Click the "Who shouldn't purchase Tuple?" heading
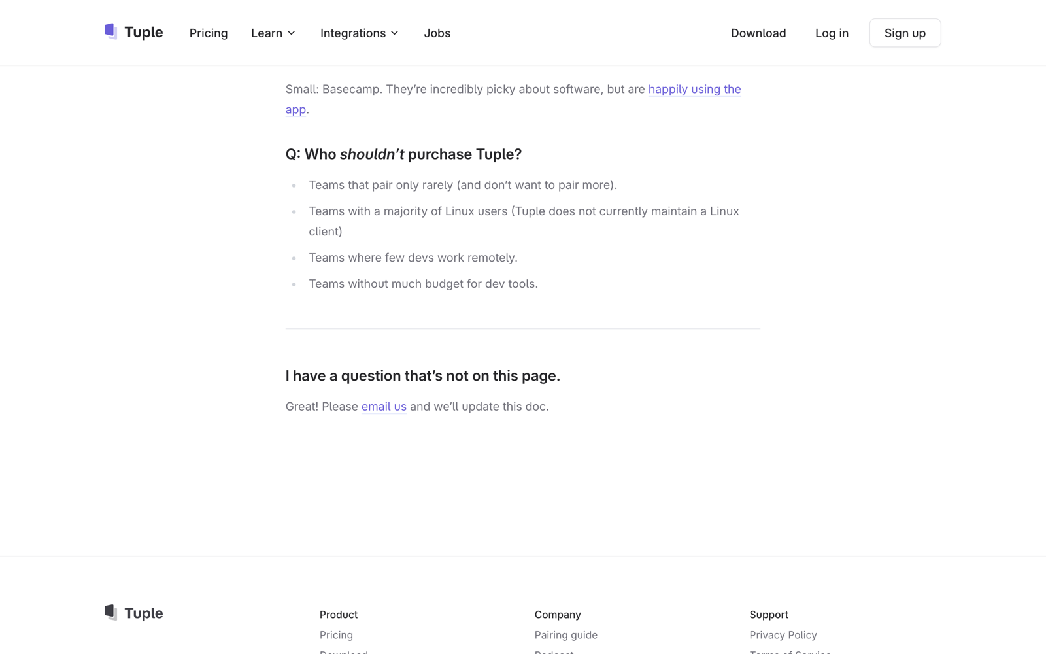This screenshot has height=654, width=1046. (403, 154)
